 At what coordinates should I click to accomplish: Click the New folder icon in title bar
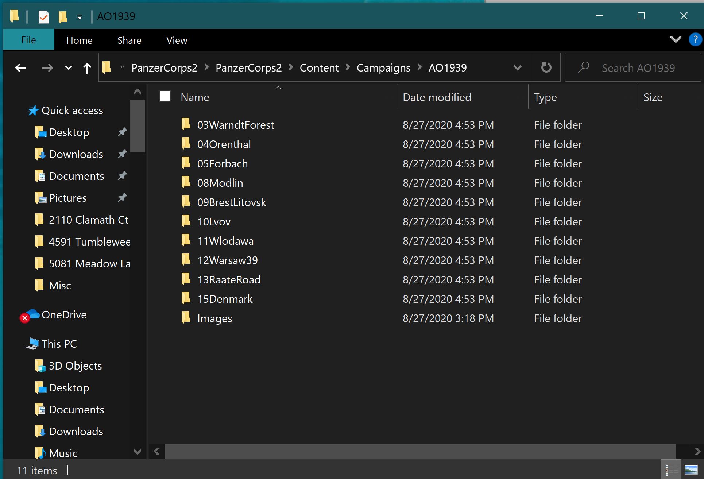tap(63, 16)
